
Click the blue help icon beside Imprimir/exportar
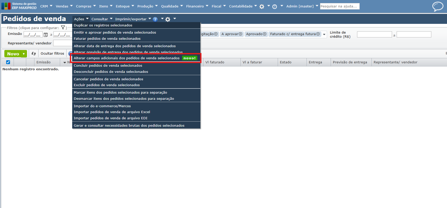click(155, 19)
